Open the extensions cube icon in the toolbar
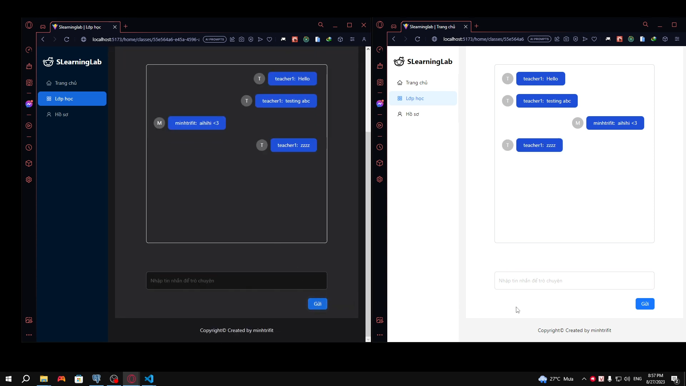 [340, 39]
